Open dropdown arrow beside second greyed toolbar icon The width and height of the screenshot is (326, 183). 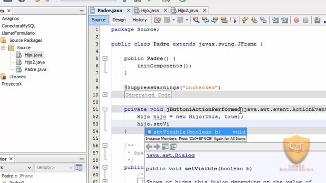187,20
